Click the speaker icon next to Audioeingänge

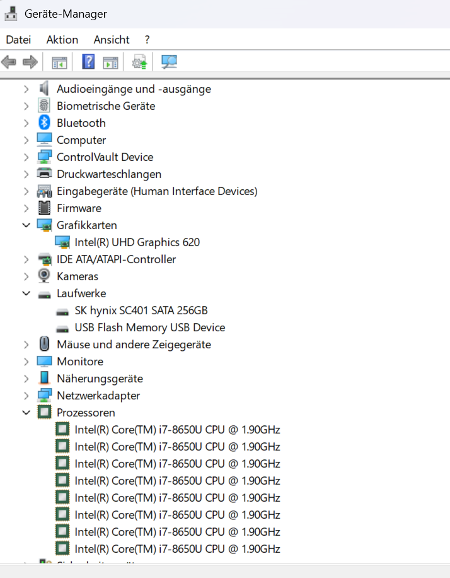click(44, 89)
